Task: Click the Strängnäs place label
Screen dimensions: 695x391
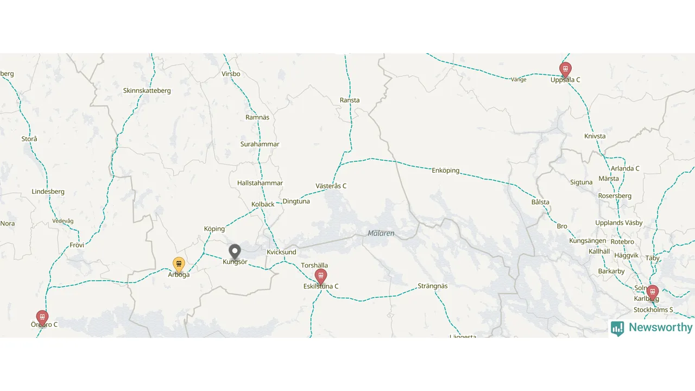Action: pos(433,286)
